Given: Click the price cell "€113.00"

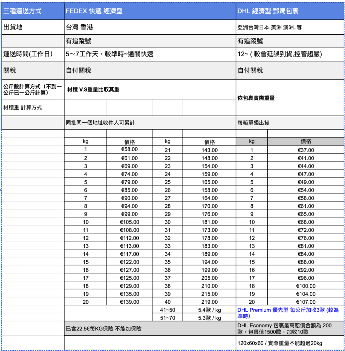Looking at the screenshot, I should (129, 246).
